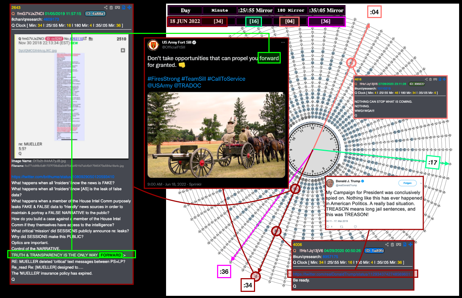Click the '180 Mirror' header cell
The width and height of the screenshot is (462, 298).
[291, 10]
